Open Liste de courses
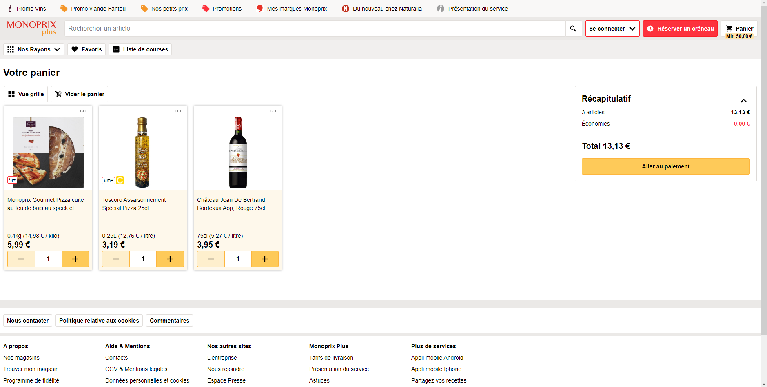 pos(140,49)
